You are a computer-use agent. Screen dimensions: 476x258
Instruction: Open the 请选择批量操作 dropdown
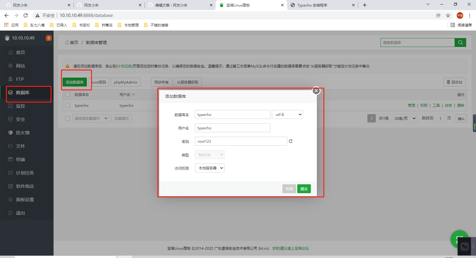pos(91,118)
